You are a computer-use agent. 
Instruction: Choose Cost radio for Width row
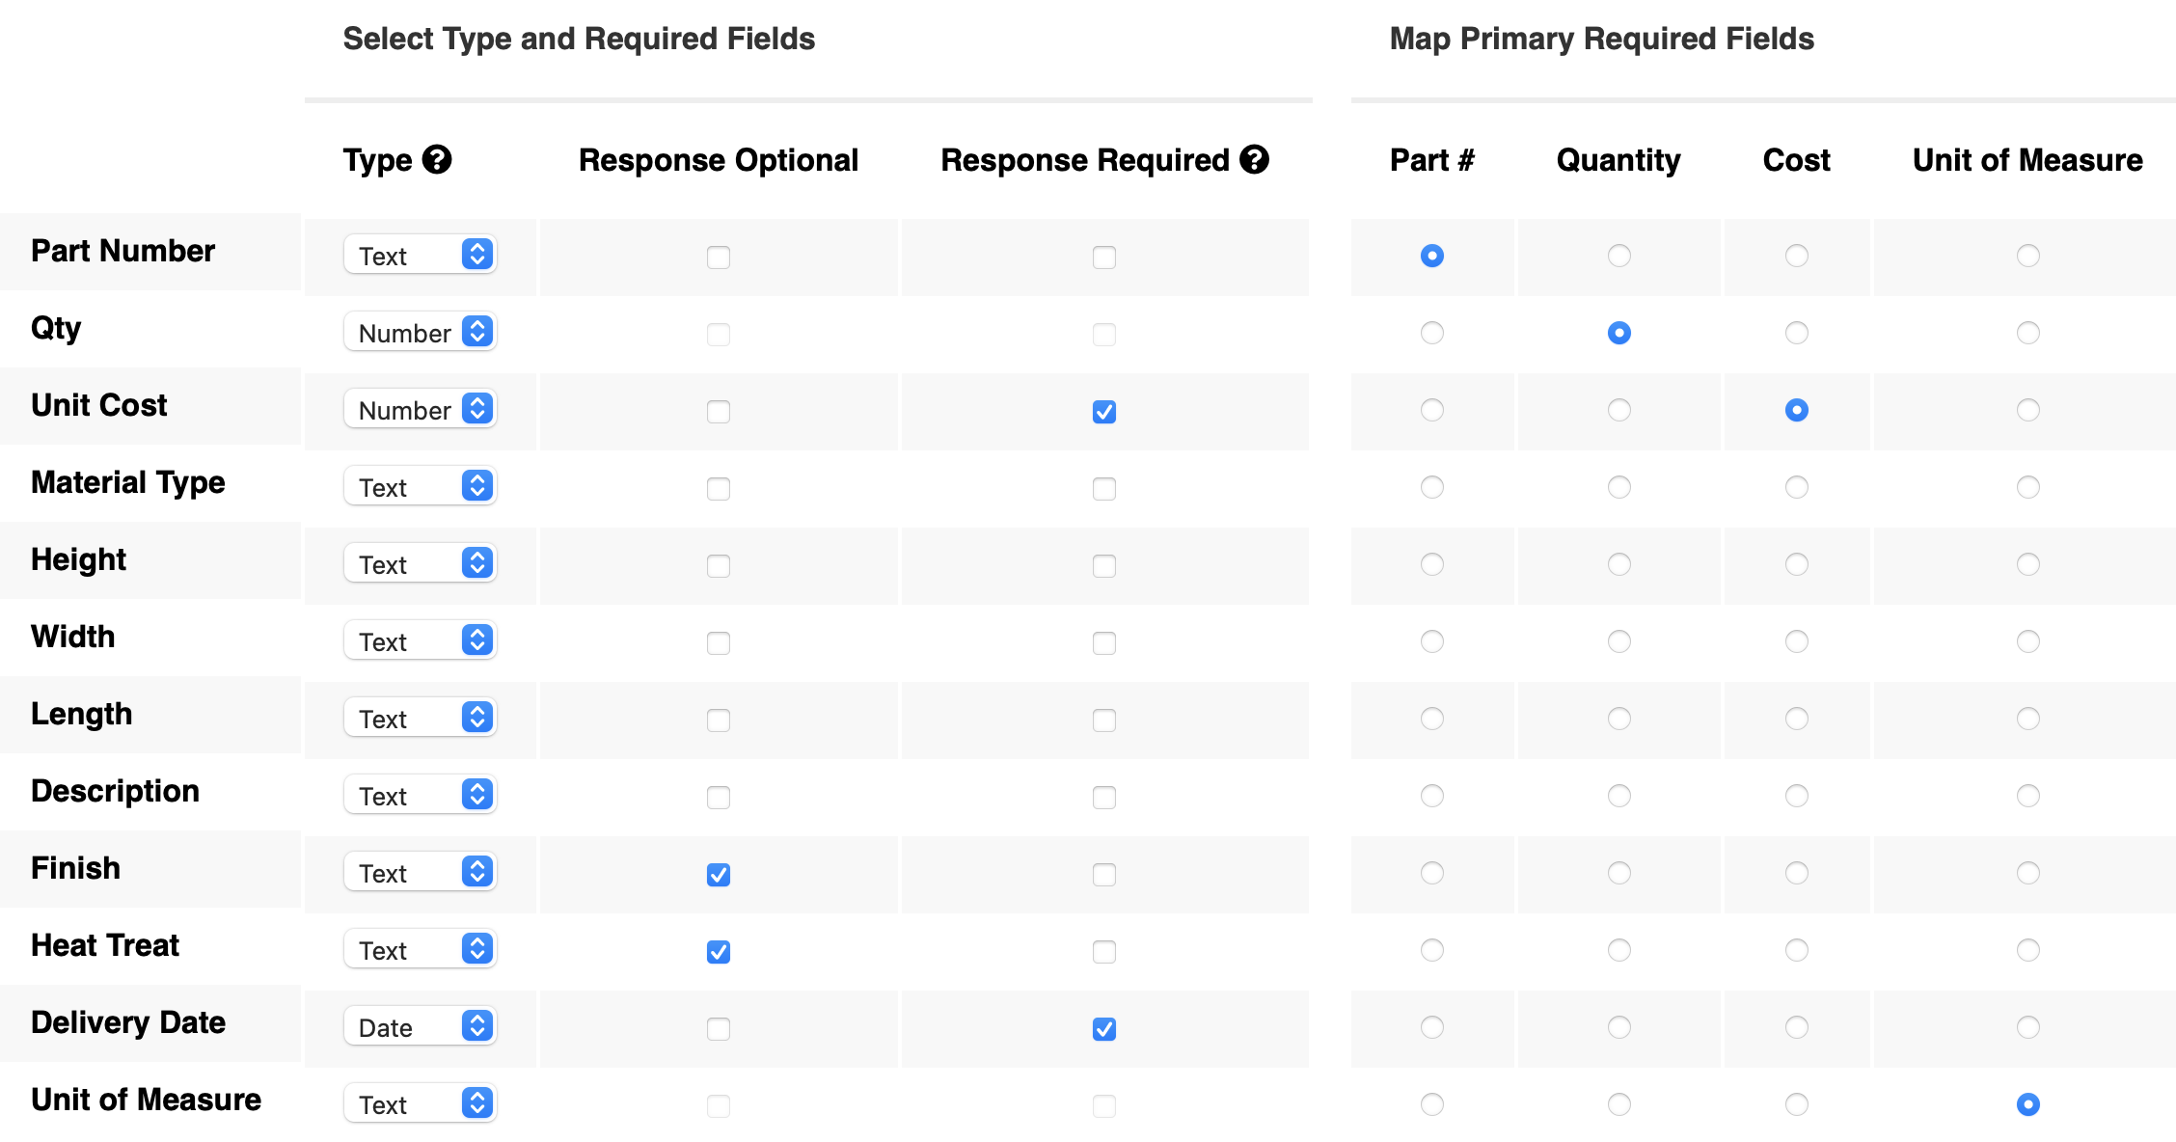[1797, 641]
